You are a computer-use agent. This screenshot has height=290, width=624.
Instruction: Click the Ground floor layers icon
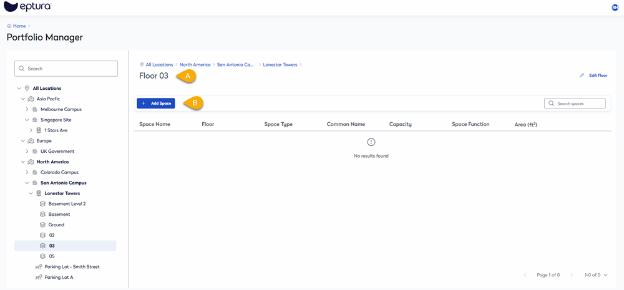click(43, 225)
